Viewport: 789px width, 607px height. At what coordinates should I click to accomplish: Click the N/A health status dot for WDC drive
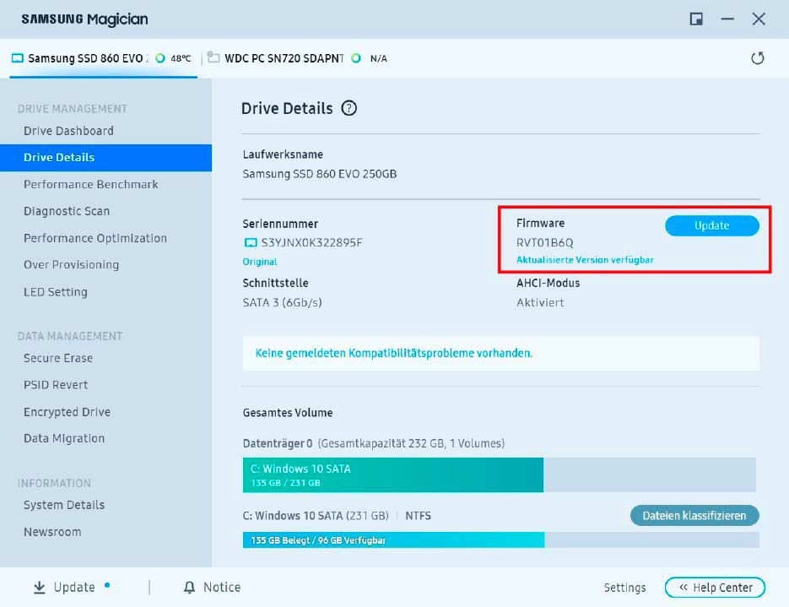[x=355, y=58]
